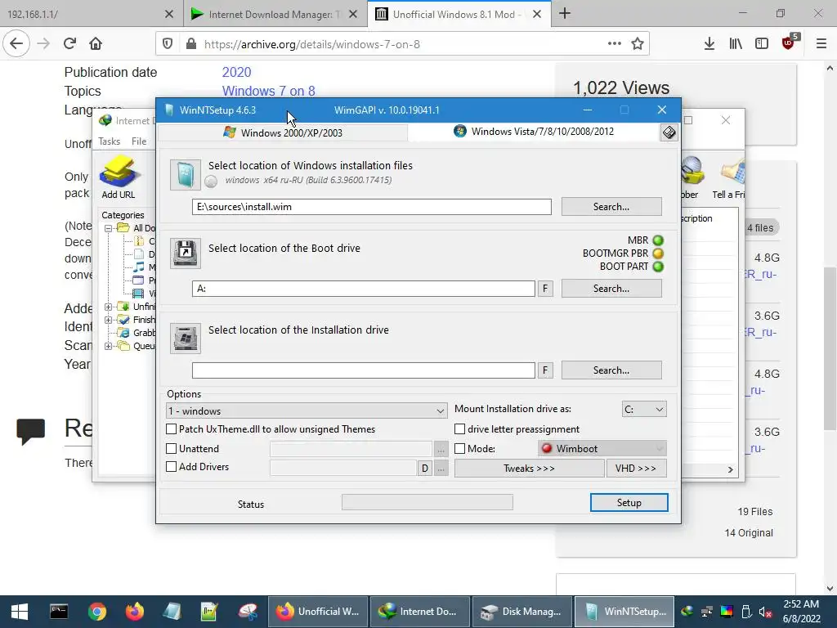The height and width of the screenshot is (628, 837).
Task: Open Firefox hamburger menu
Action: 821,44
